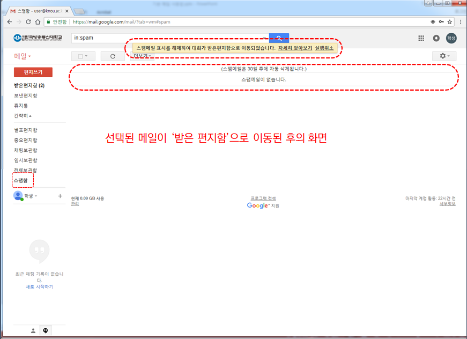Open the 휴지통 folder

21,106
